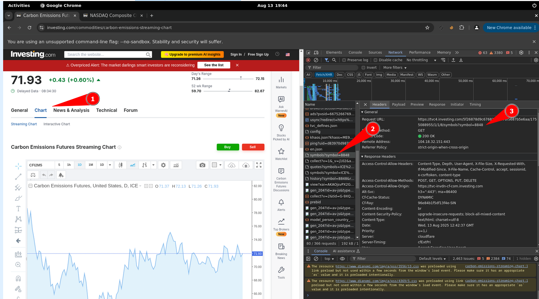The width and height of the screenshot is (539, 299).
Task: Open the chart indicators icon
Action: click(176, 165)
